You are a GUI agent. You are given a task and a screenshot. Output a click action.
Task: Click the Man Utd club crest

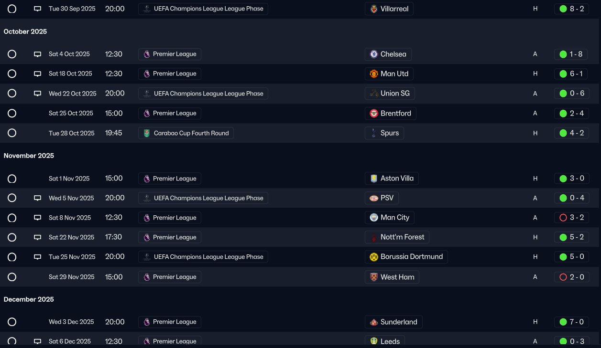point(374,74)
